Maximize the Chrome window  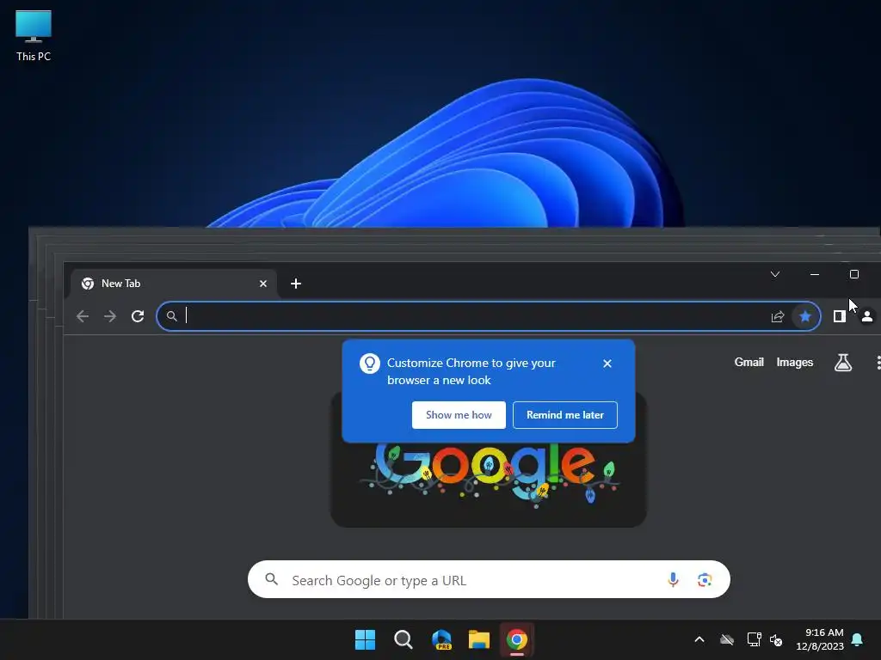coord(854,274)
